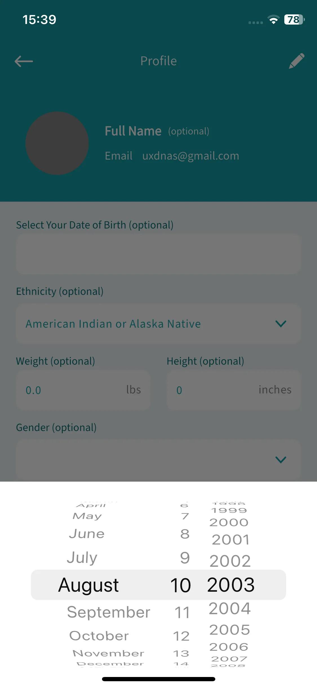Expand the Ethnicity dropdown chevron
317x688 pixels.
point(281,324)
